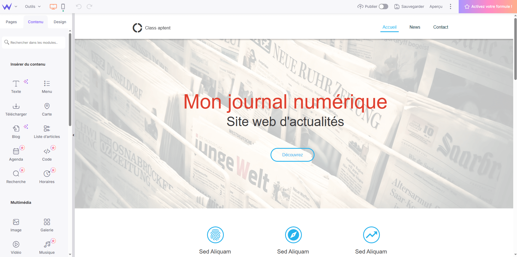517x257 pixels.
Task: Click the sidebar scroll down arrow
Action: point(70,254)
